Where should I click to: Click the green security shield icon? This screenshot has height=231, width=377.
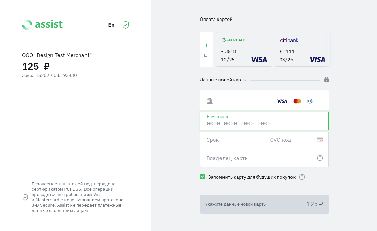pos(126,25)
